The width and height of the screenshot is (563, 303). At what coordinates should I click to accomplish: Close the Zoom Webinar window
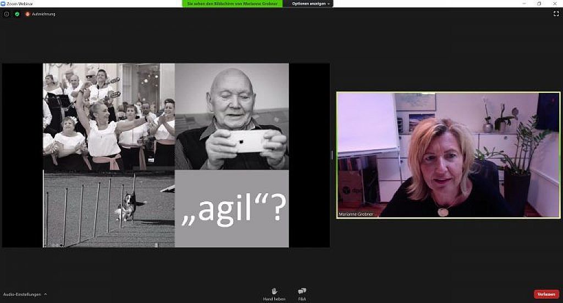[x=555, y=3]
